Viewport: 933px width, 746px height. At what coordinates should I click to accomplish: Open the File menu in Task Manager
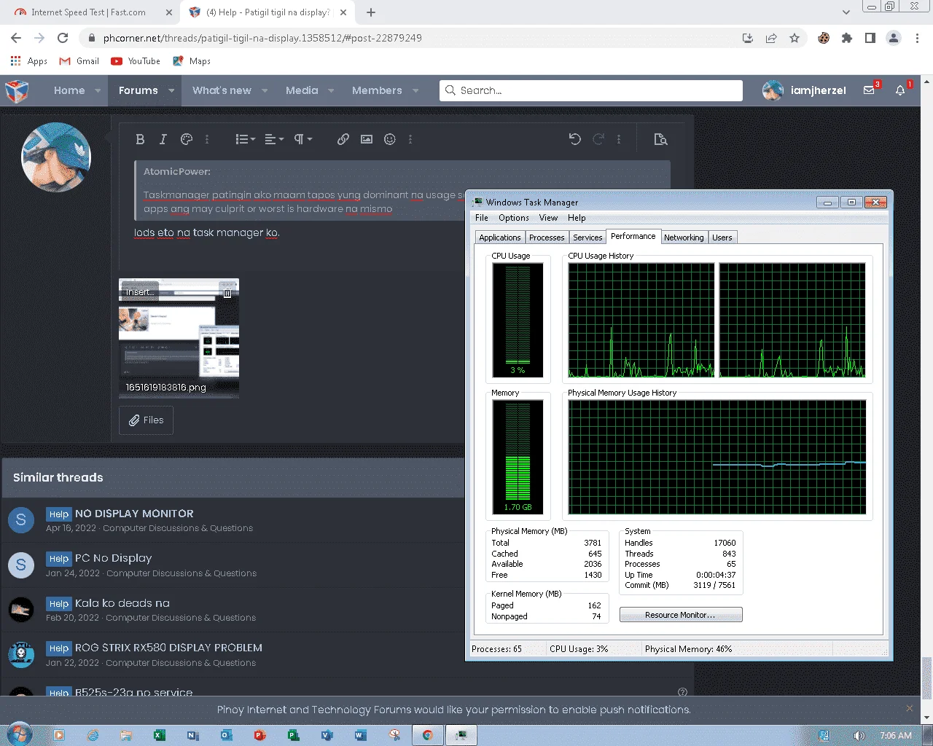point(482,218)
